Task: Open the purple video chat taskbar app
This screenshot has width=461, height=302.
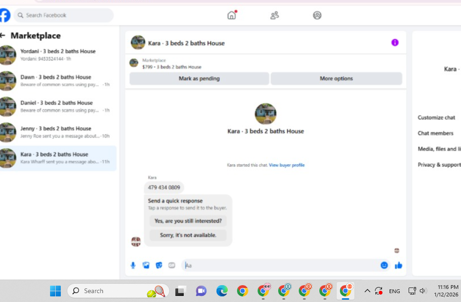Action: tap(201, 291)
